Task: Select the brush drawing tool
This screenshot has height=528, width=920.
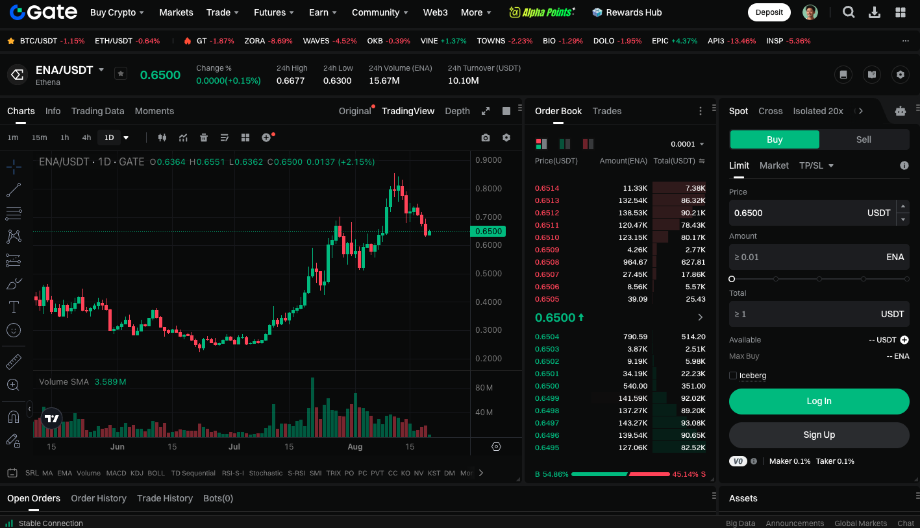Action: click(x=14, y=283)
